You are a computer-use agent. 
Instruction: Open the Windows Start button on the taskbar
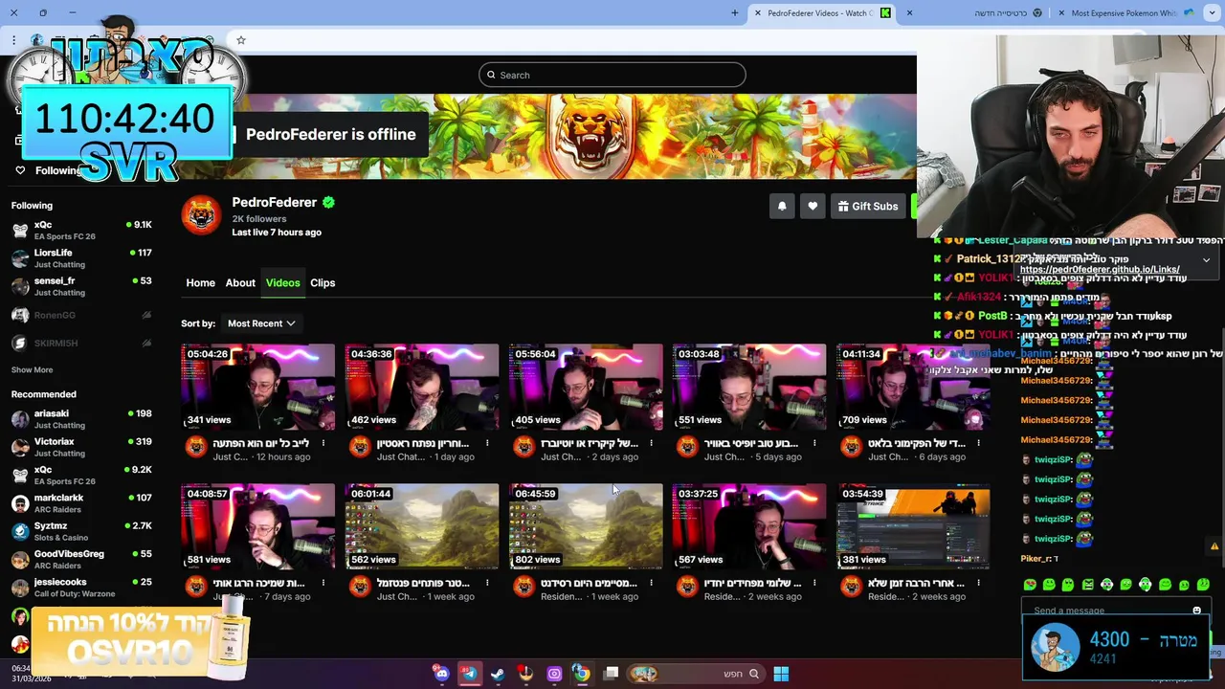pyautogui.click(x=781, y=674)
